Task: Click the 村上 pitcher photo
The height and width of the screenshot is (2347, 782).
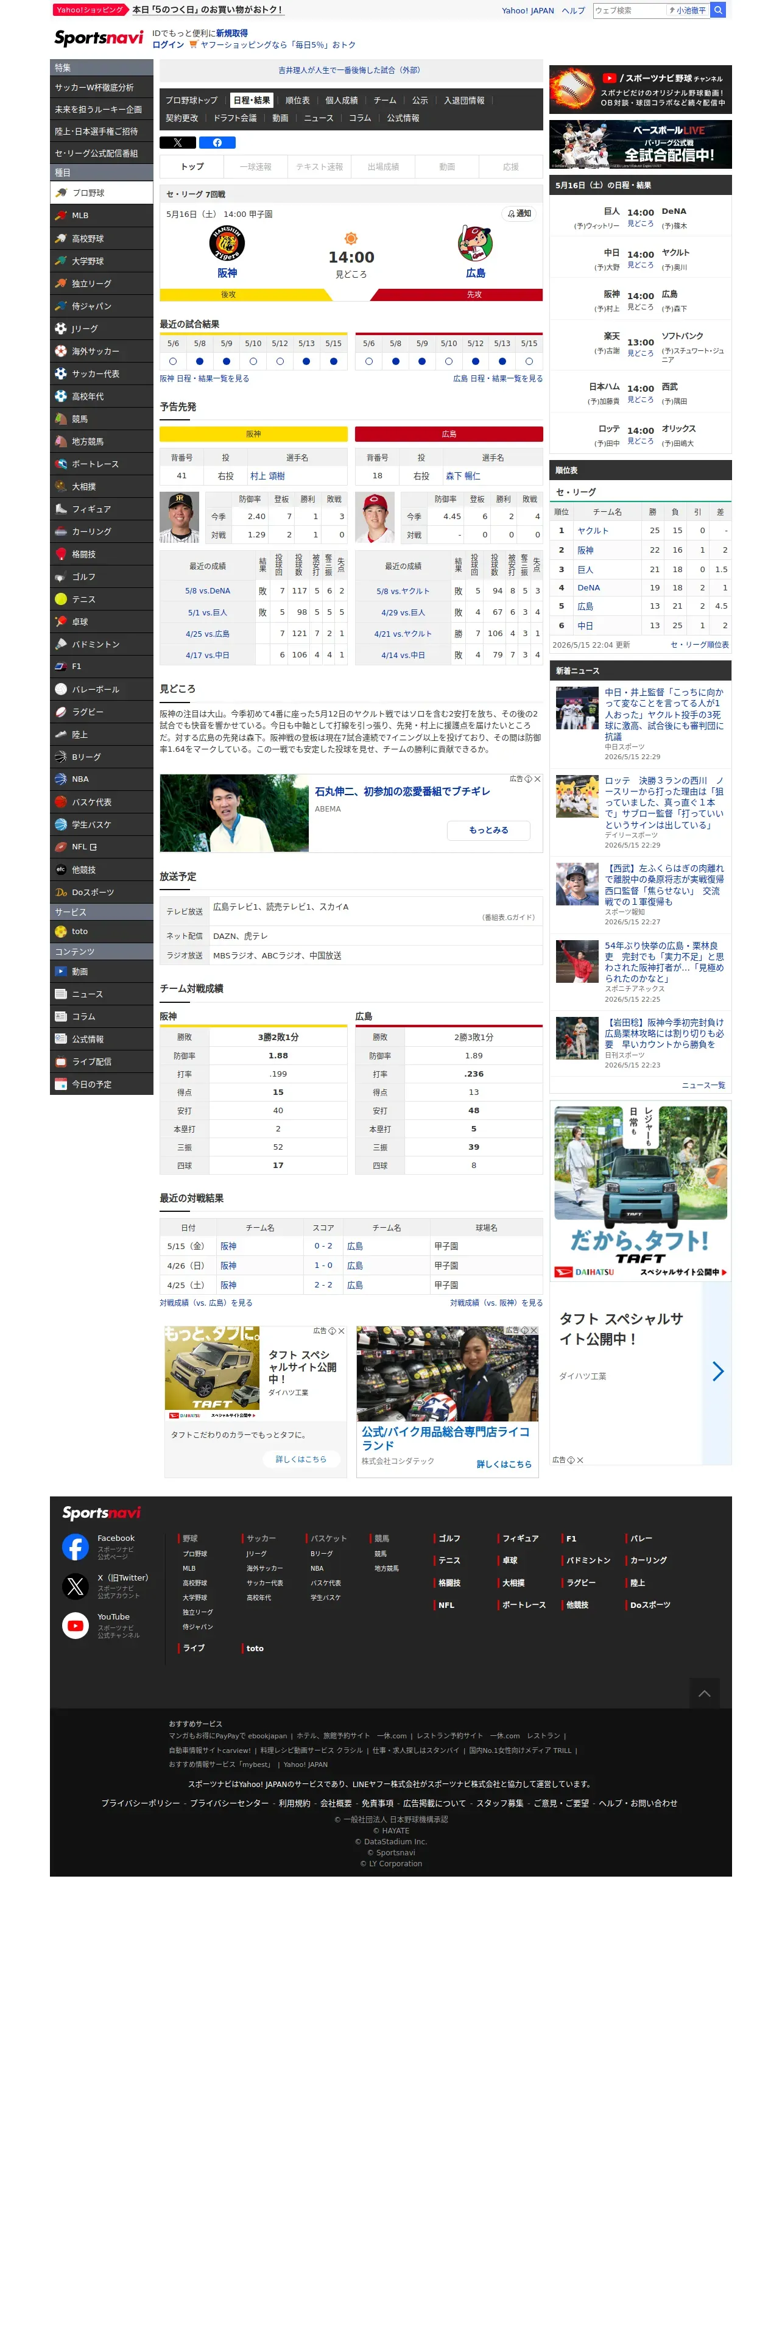Action: [x=179, y=517]
